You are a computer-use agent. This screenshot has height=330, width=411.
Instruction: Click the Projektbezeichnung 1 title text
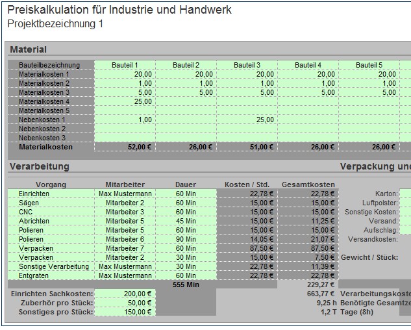point(55,24)
